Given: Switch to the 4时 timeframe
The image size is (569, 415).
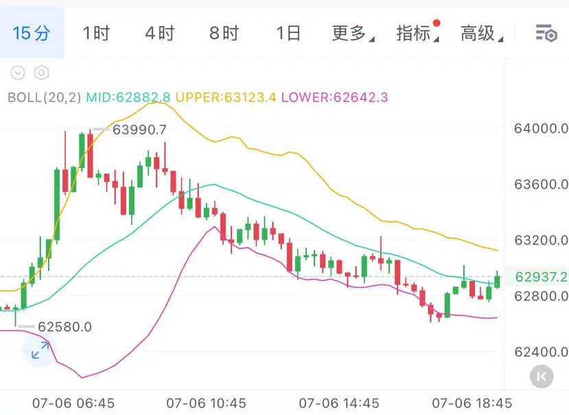Looking at the screenshot, I should (160, 33).
